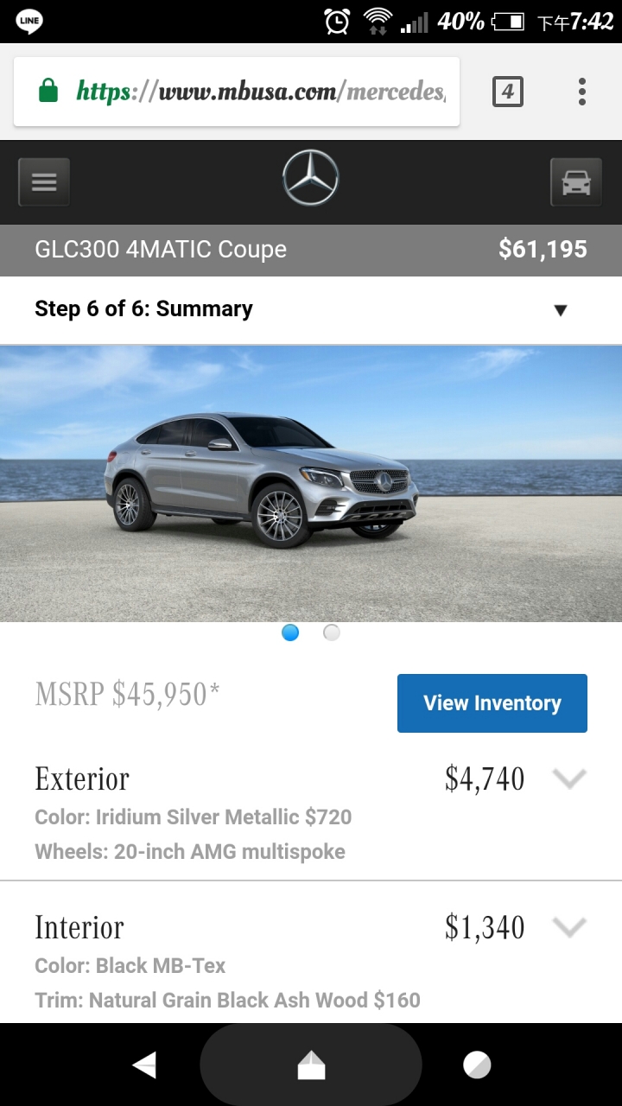Tap the Mercedes-Benz star logo
This screenshot has height=1106, width=622.
pyautogui.click(x=311, y=178)
